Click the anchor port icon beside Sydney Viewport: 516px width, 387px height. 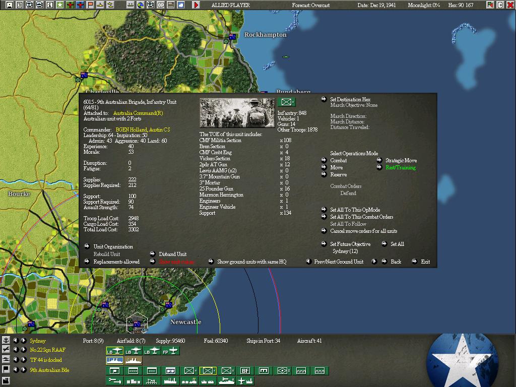6,341
